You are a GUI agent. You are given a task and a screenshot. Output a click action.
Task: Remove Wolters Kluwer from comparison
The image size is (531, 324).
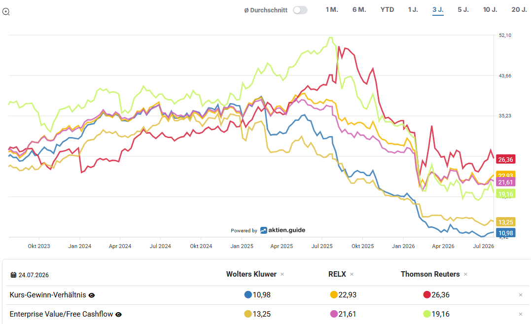tap(282, 274)
